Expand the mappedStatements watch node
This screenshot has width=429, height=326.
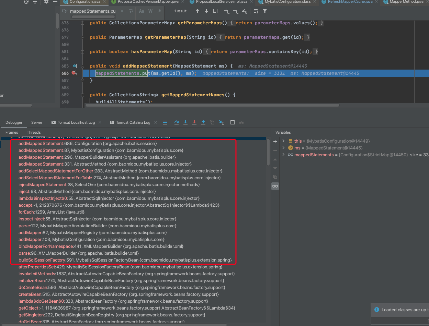(283, 155)
